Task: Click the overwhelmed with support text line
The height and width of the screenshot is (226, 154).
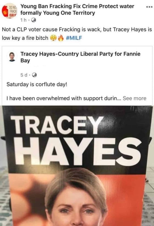Action: 64,98
